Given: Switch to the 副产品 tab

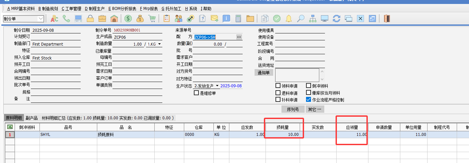Looking at the screenshot, I should point(32,118).
